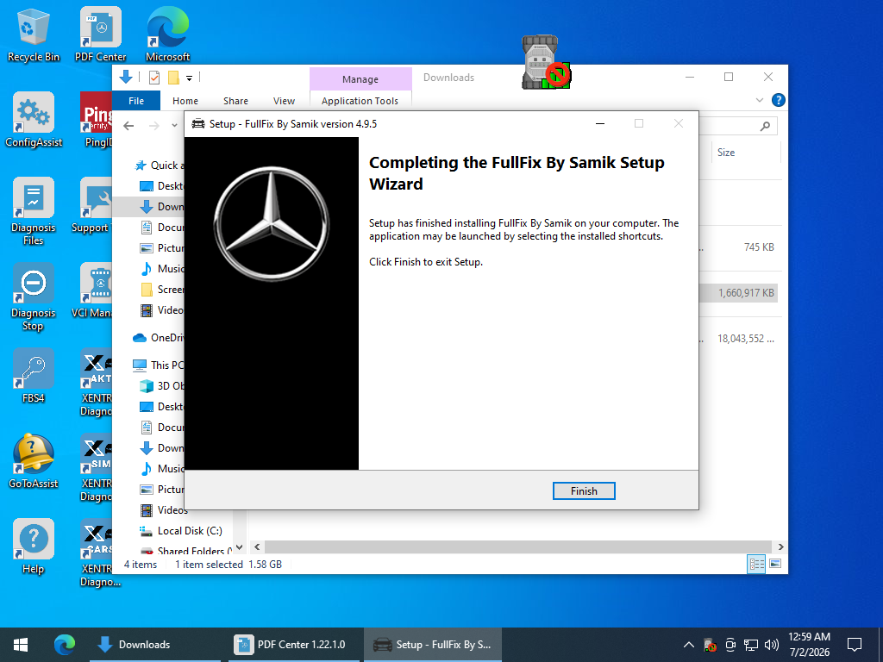Viewport: 883px width, 662px height.
Task: Click Properties icon in Quick Access Toolbar
Action: pos(154,78)
